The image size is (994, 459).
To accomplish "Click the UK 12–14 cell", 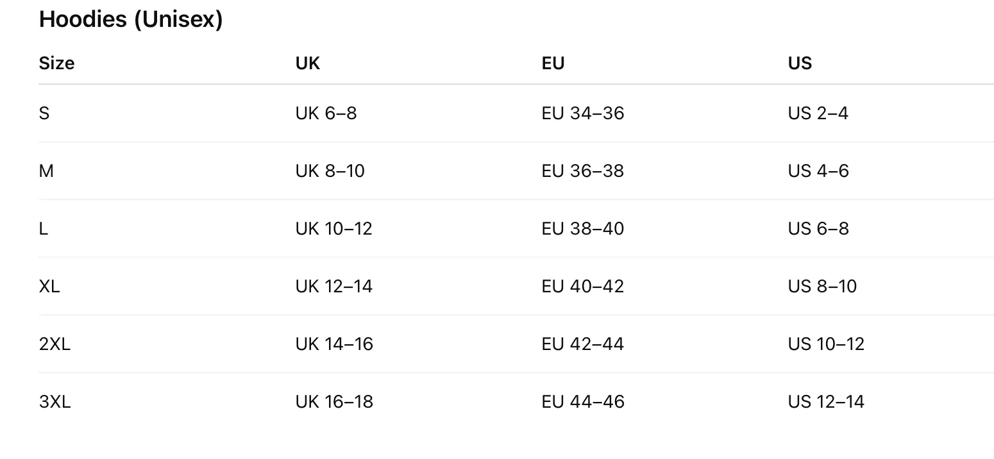I will click(x=333, y=287).
